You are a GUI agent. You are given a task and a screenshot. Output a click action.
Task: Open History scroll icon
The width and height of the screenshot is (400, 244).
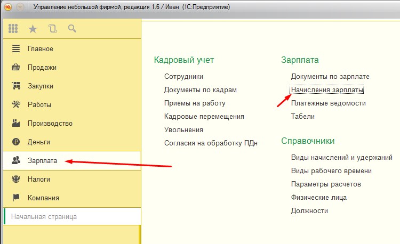pyautogui.click(x=53, y=29)
